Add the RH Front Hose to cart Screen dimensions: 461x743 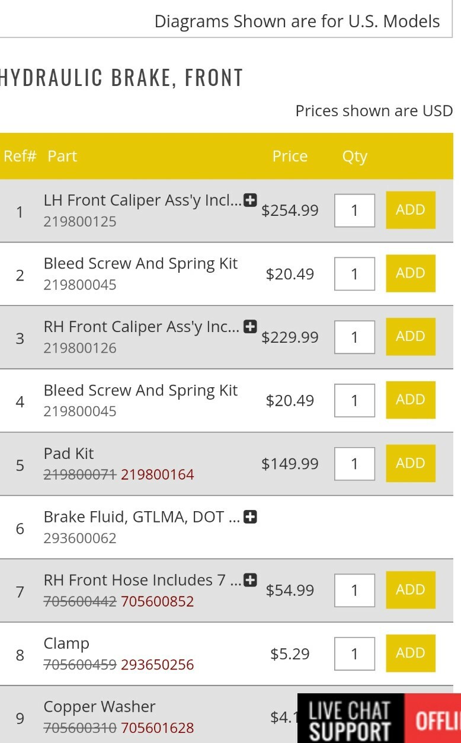pos(410,589)
